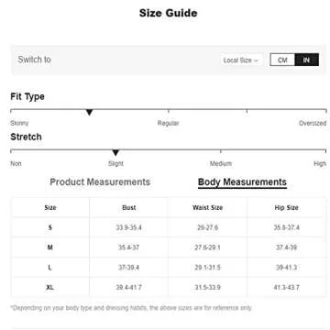
Task: Switch to Product Measurements tab
Action: point(100,181)
